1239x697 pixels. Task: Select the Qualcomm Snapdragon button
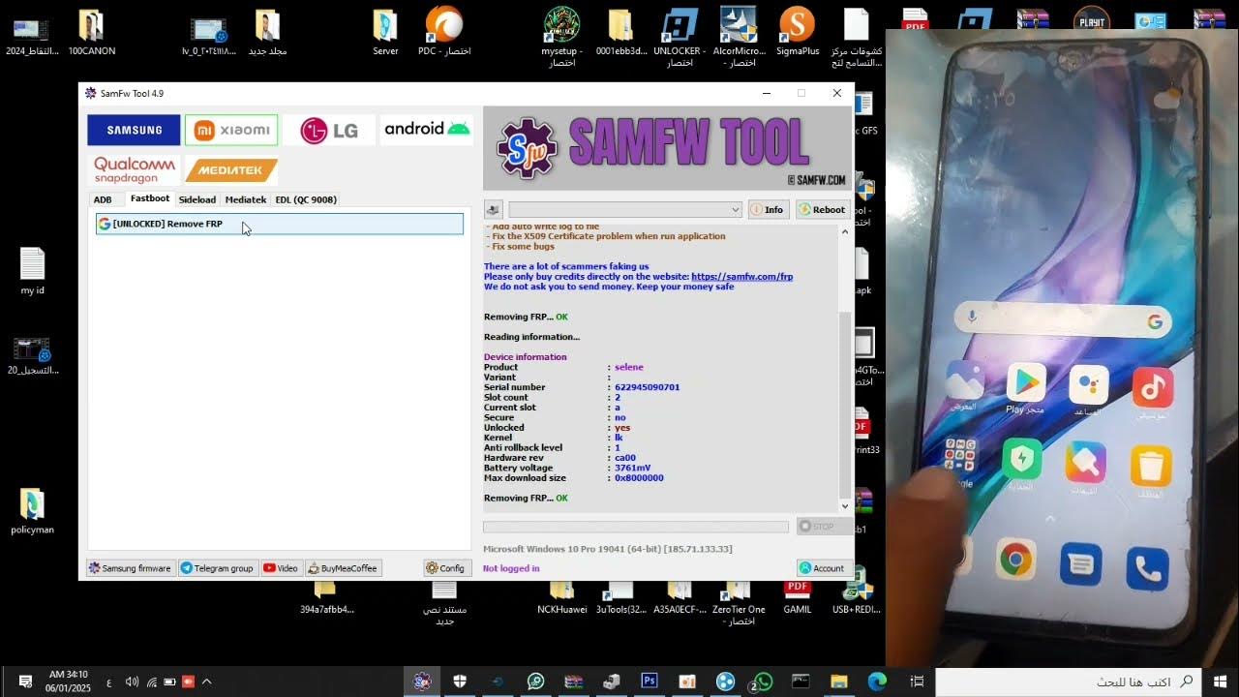tap(134, 169)
